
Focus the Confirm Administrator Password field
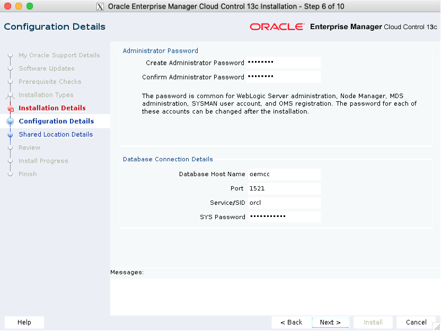tap(284, 77)
